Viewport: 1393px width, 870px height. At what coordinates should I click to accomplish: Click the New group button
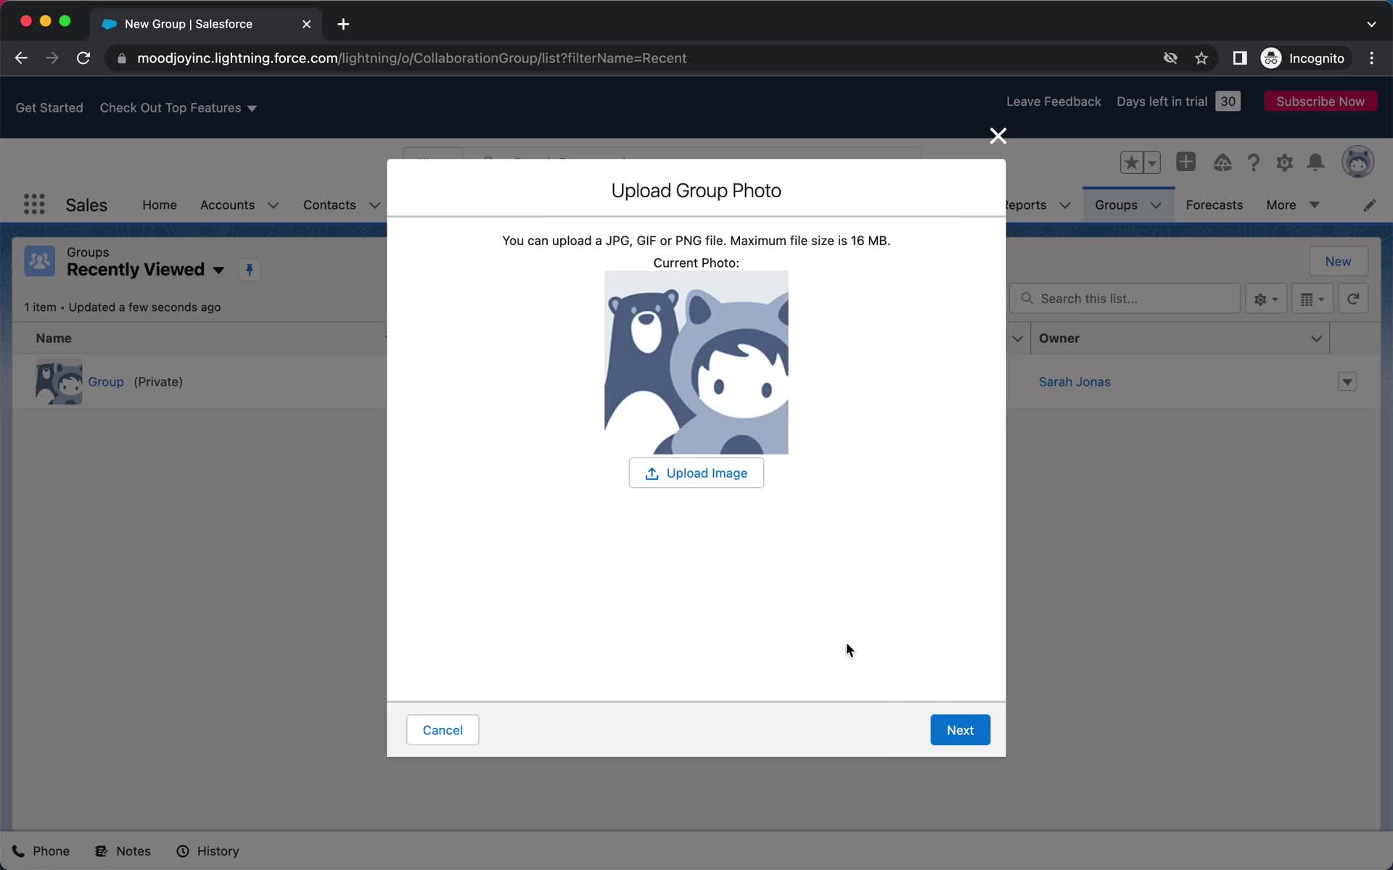1338,262
